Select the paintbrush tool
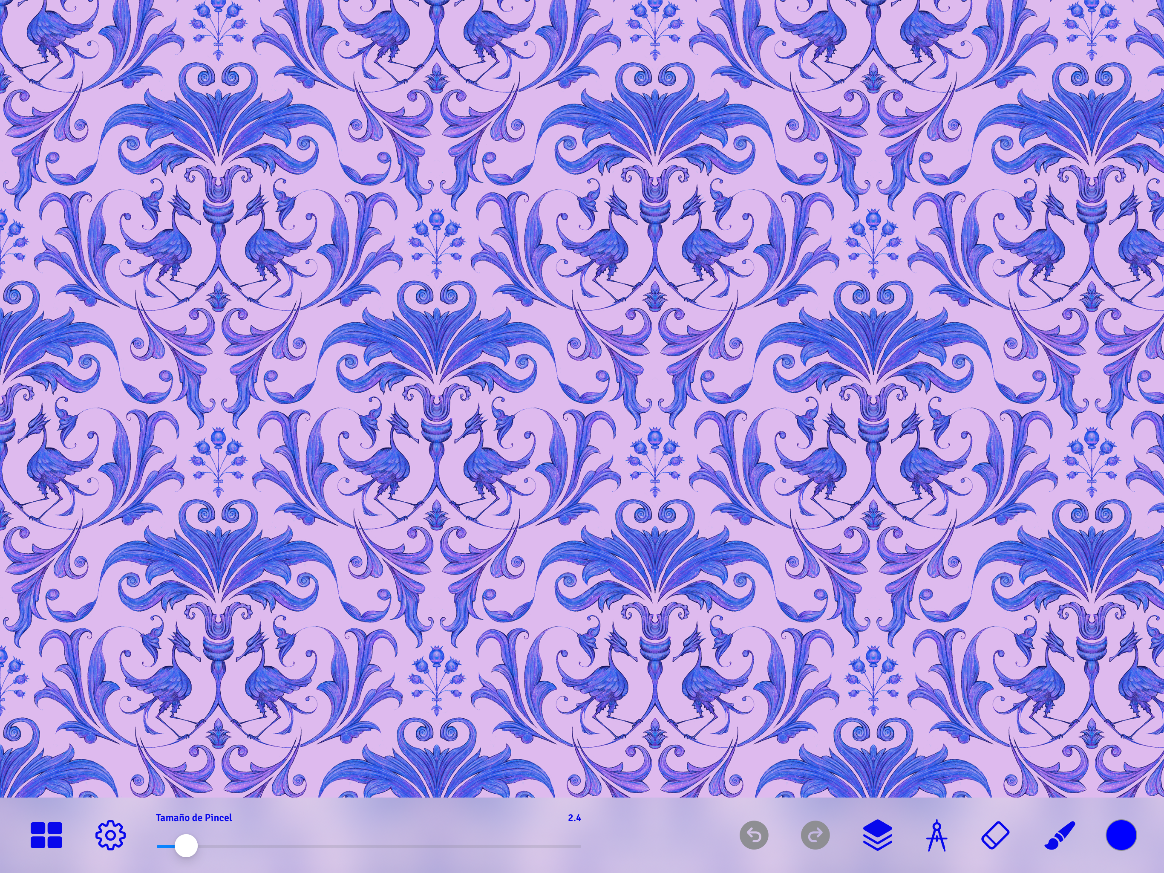The height and width of the screenshot is (873, 1164). [1060, 835]
